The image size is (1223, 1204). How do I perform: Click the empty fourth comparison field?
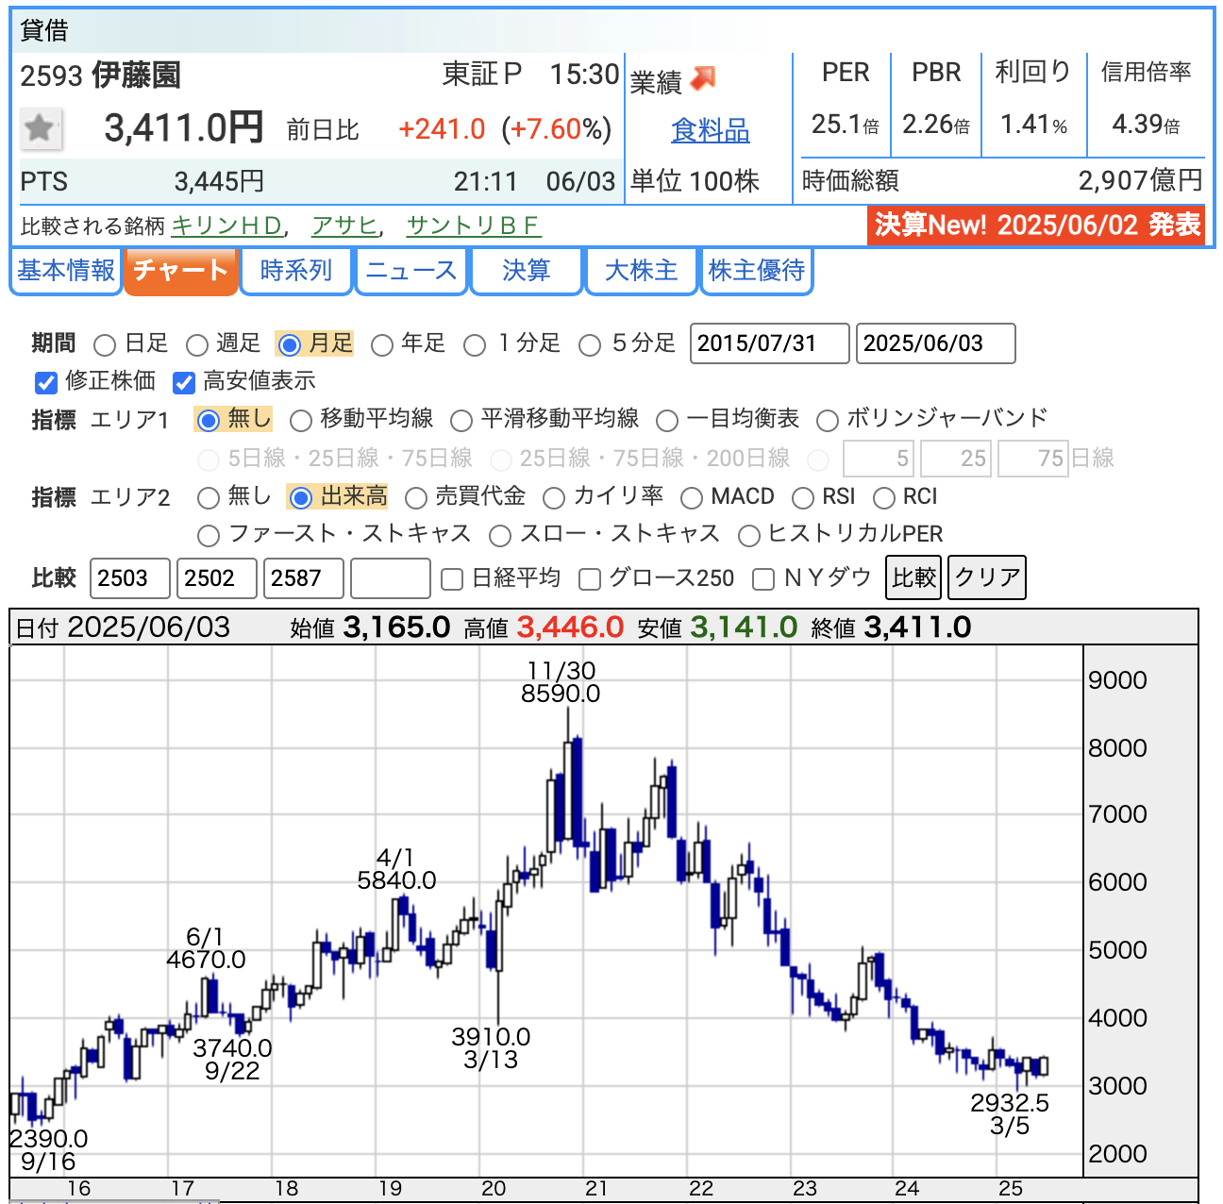click(x=391, y=578)
